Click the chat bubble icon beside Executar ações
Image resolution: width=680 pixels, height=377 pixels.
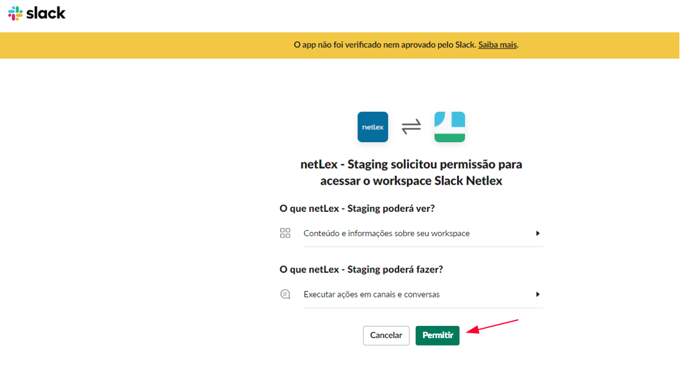[285, 294]
